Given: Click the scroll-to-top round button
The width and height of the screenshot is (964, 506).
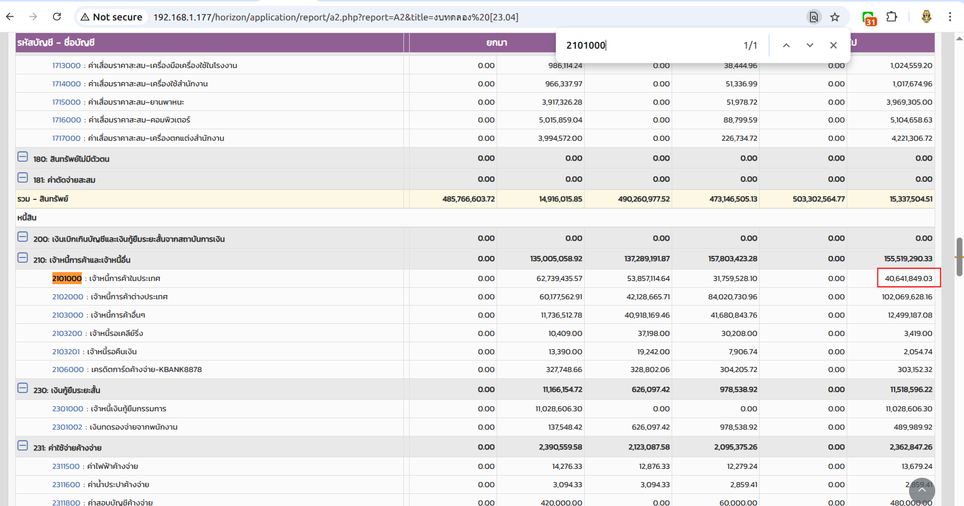Looking at the screenshot, I should click(x=922, y=490).
